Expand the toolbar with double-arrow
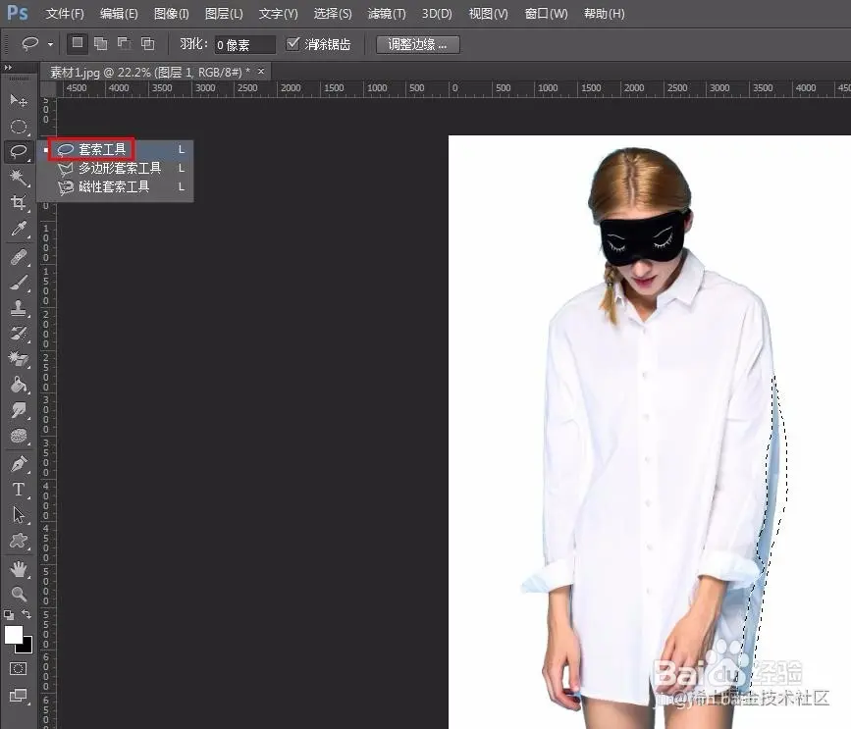 coord(9,68)
